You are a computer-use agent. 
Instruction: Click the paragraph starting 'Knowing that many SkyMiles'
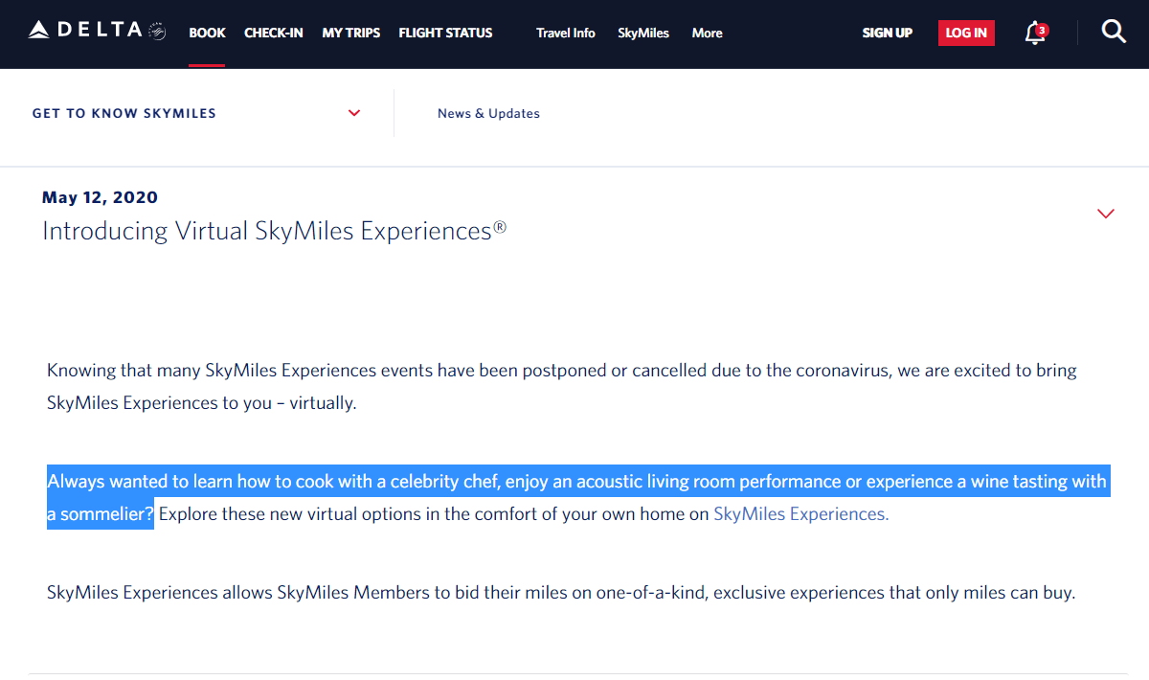[562, 387]
